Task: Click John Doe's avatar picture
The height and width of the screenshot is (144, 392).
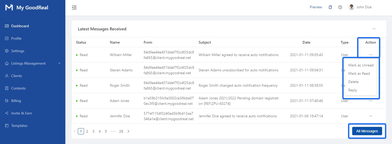Action: [351, 7]
